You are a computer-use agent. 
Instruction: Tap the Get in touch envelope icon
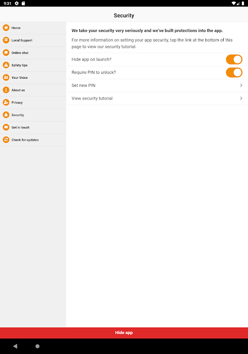coord(6,127)
